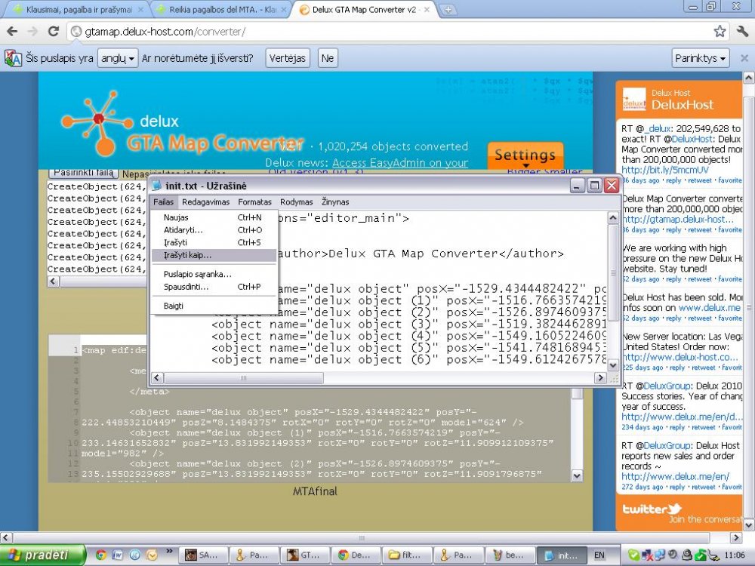This screenshot has height=566, width=755.
Task: Open the 'anglų' language dropdown
Action: pos(118,58)
